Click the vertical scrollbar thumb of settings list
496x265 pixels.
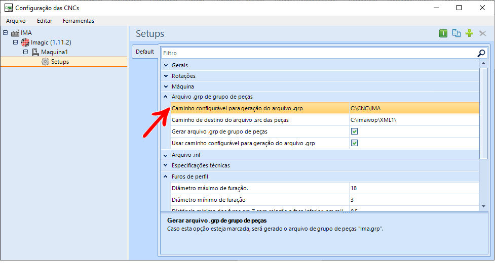point(483,113)
